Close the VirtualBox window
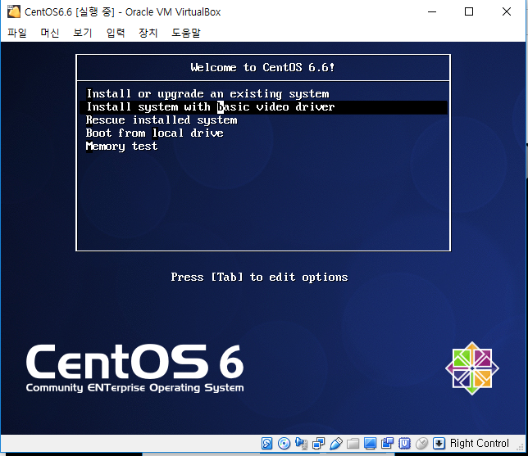 (x=506, y=11)
